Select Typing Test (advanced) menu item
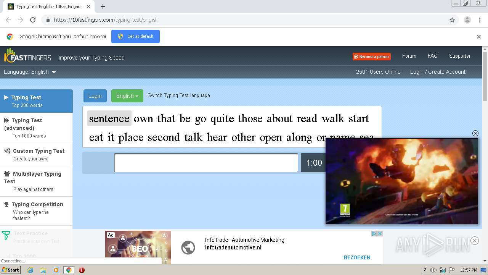488x275 pixels. [x=36, y=128]
